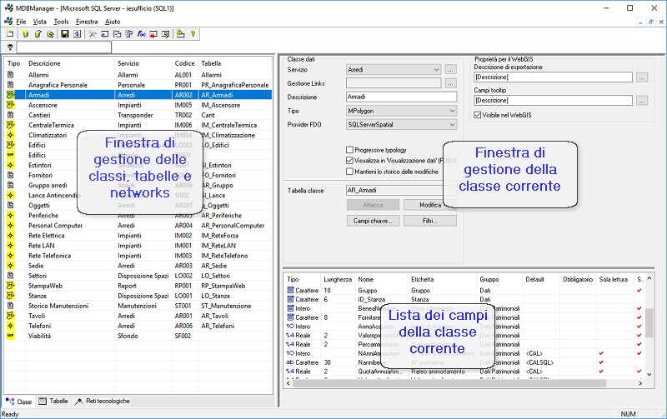
Task: Click the browse button next to Servizio
Action: 451,70
